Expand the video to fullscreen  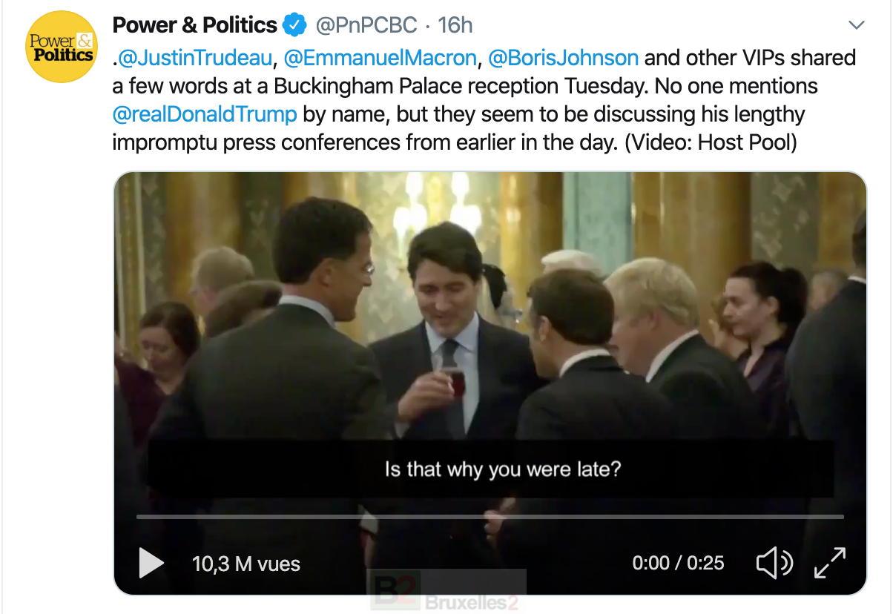830,563
